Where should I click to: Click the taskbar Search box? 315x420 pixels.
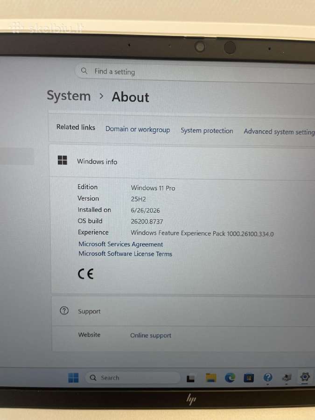pyautogui.click(x=133, y=378)
